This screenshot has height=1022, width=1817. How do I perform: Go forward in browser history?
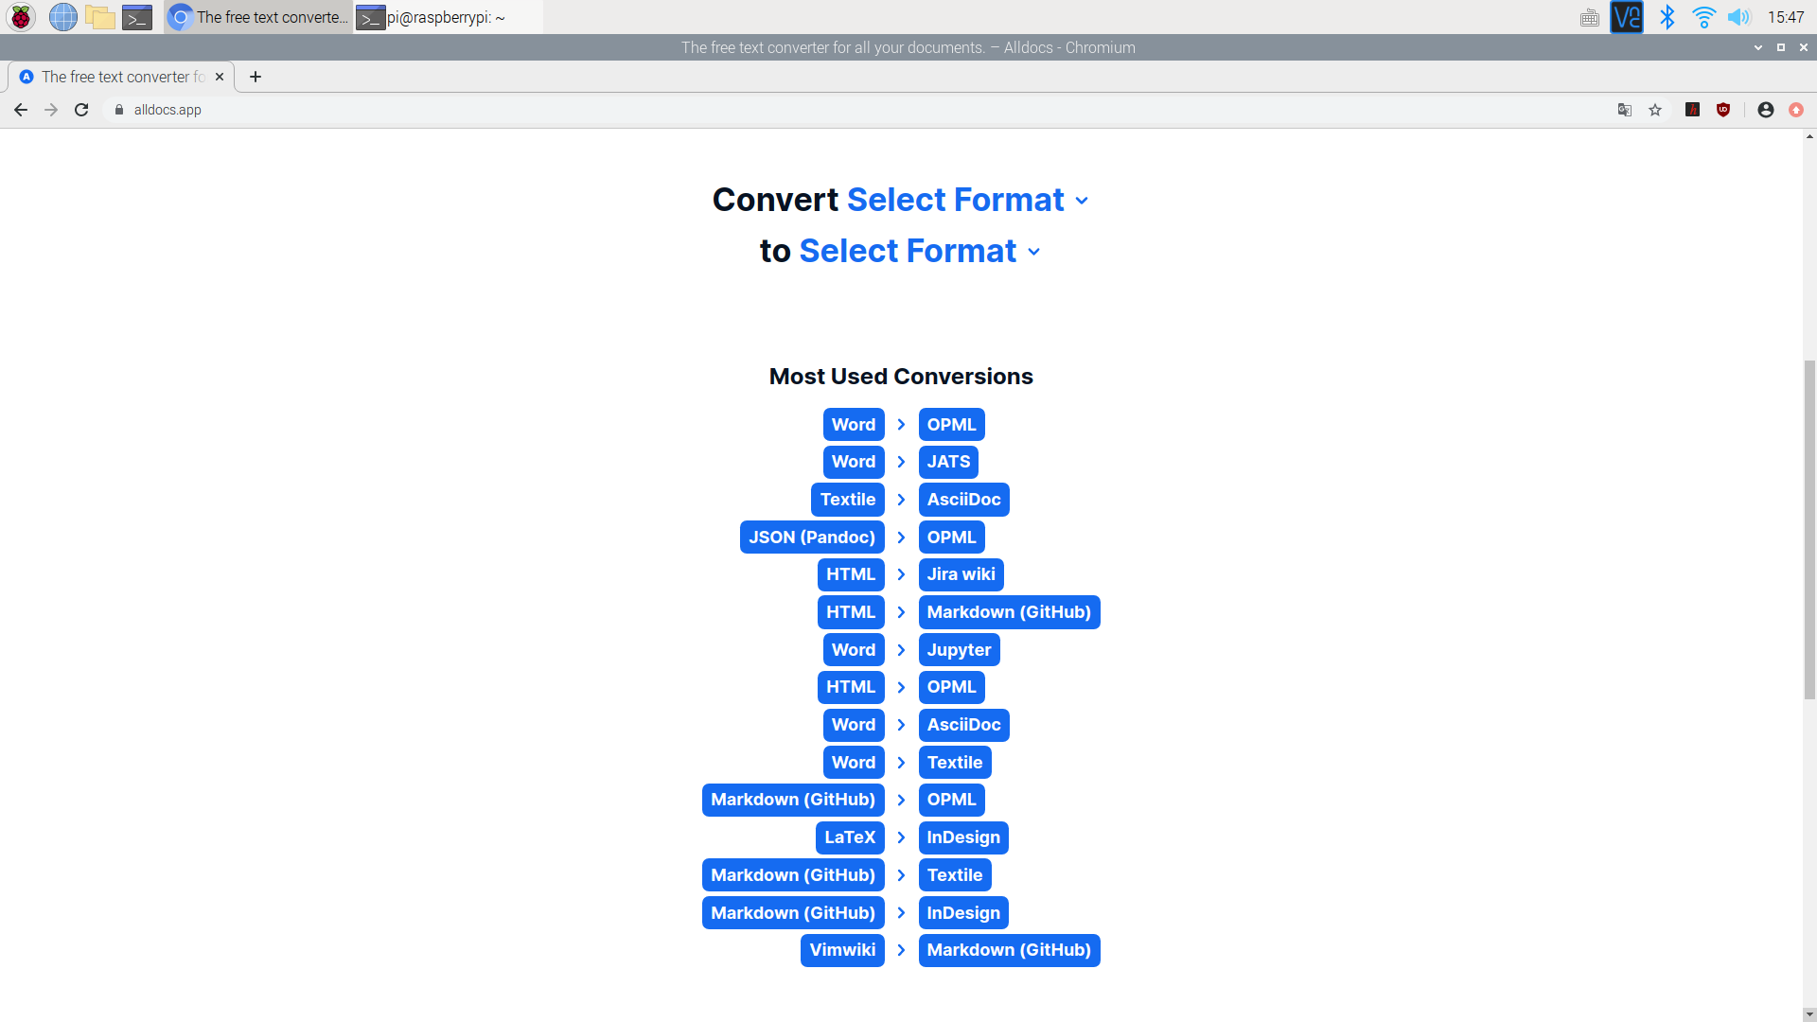[51, 110]
